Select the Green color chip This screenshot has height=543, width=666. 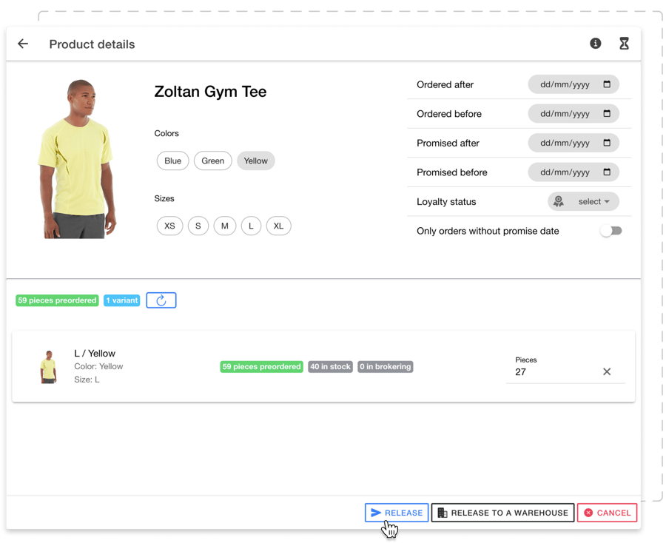212,161
